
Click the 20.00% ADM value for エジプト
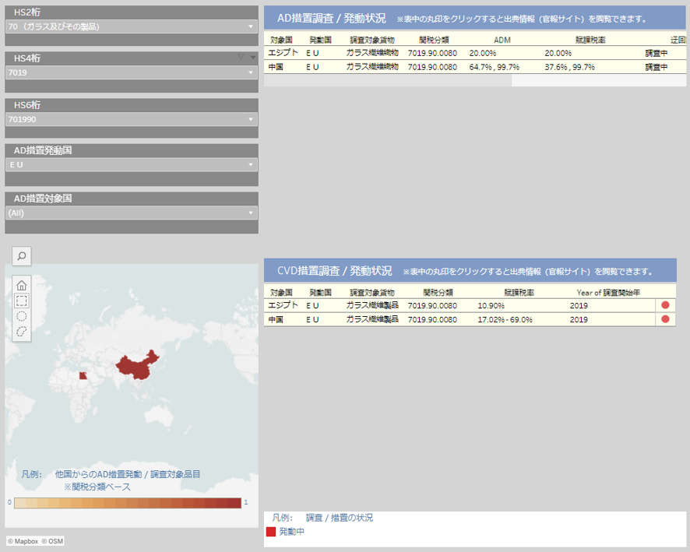tap(483, 53)
